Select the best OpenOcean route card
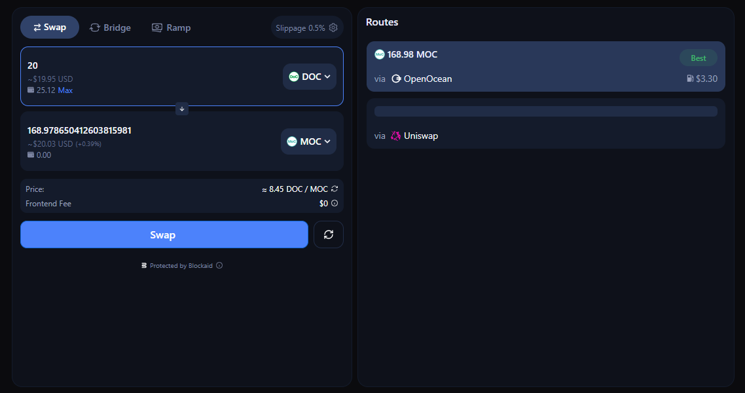The width and height of the screenshot is (745, 393). (545, 66)
